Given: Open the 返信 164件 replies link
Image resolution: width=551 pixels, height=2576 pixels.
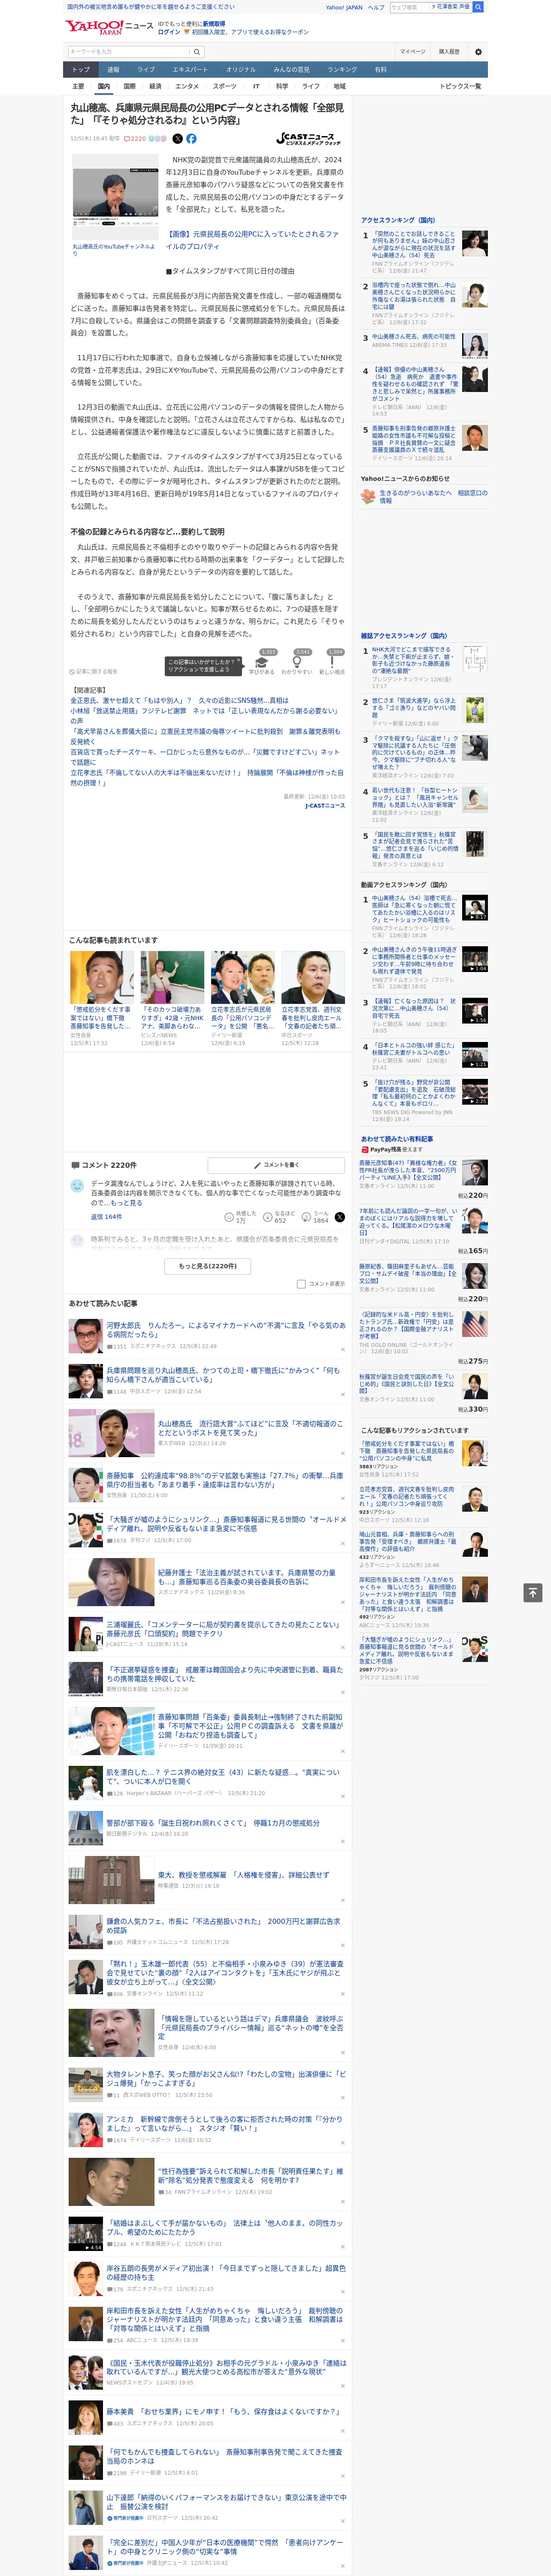Looking at the screenshot, I should (x=106, y=1217).
